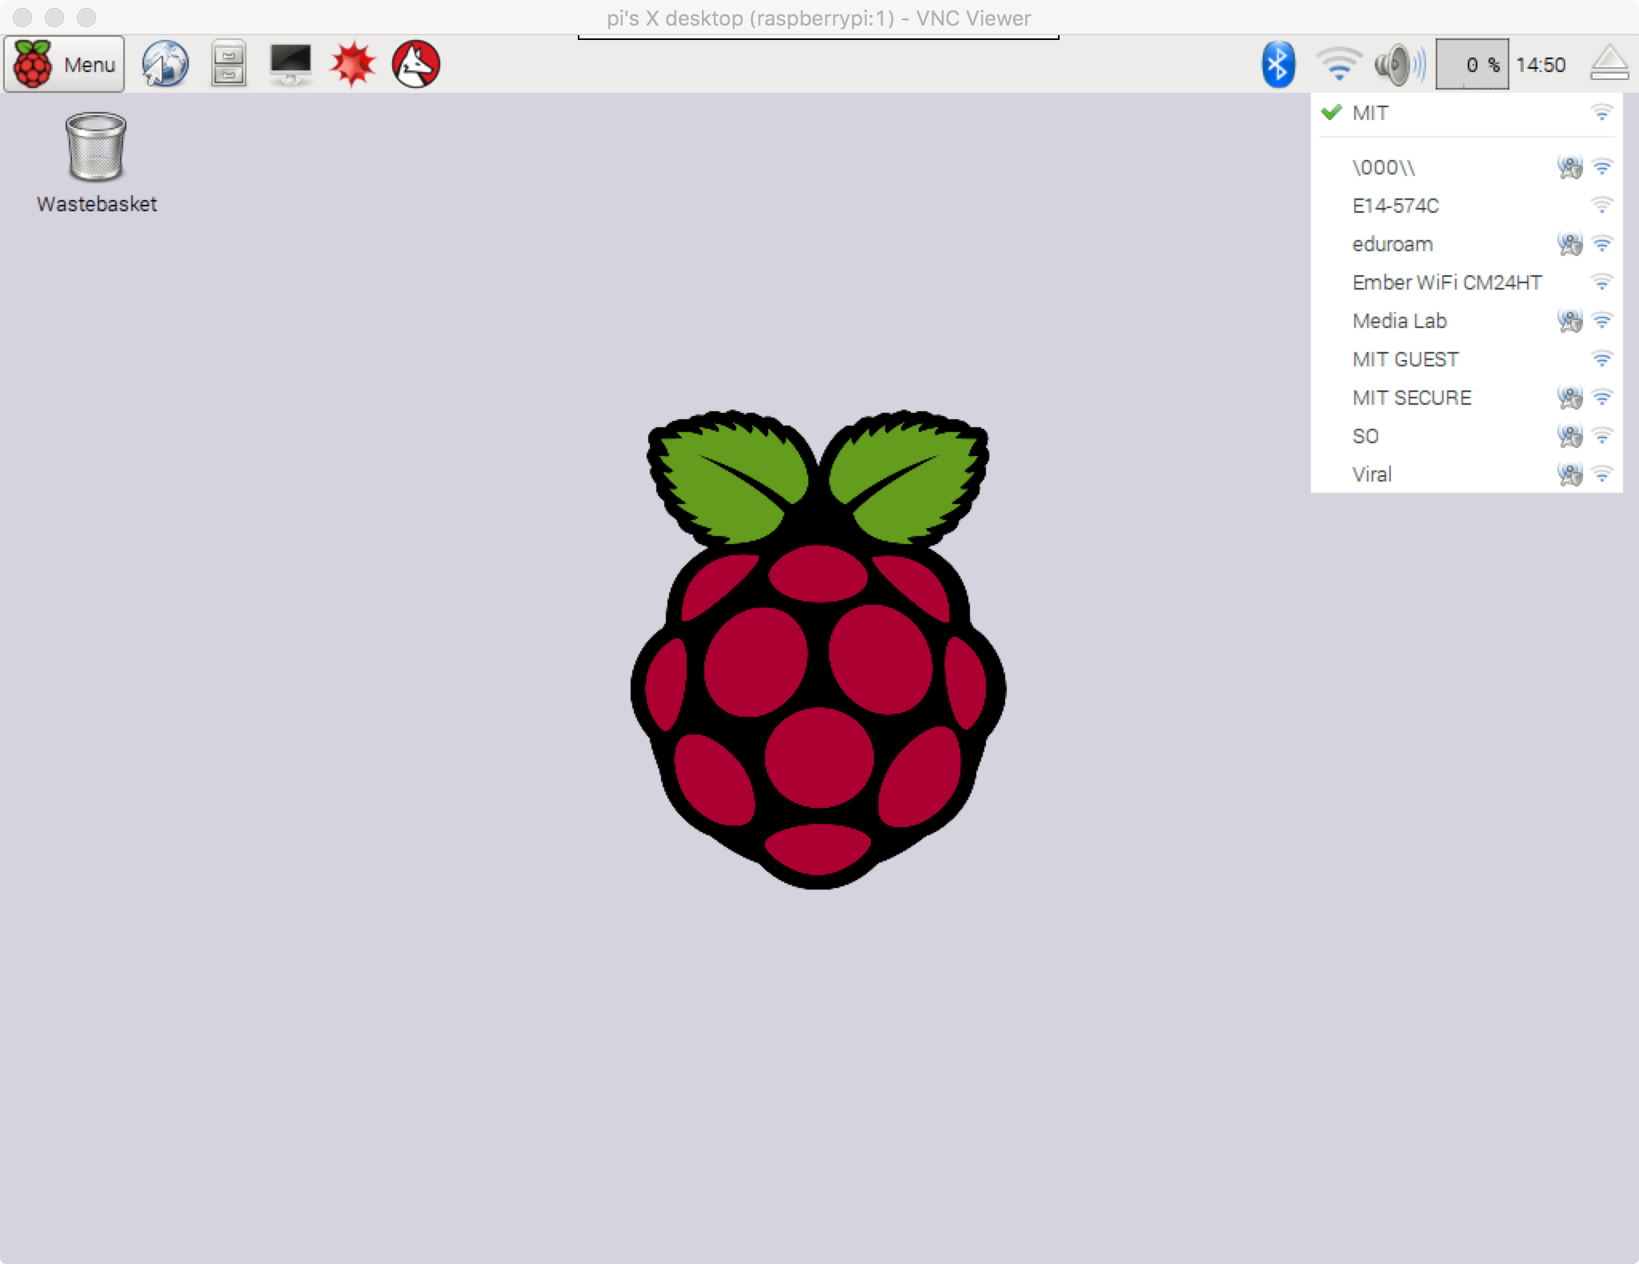The height and width of the screenshot is (1264, 1639).
Task: Click the \000\\ lock security icon
Action: click(1569, 167)
